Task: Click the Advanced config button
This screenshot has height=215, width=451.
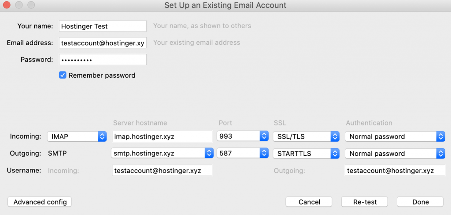Action: coord(40,202)
